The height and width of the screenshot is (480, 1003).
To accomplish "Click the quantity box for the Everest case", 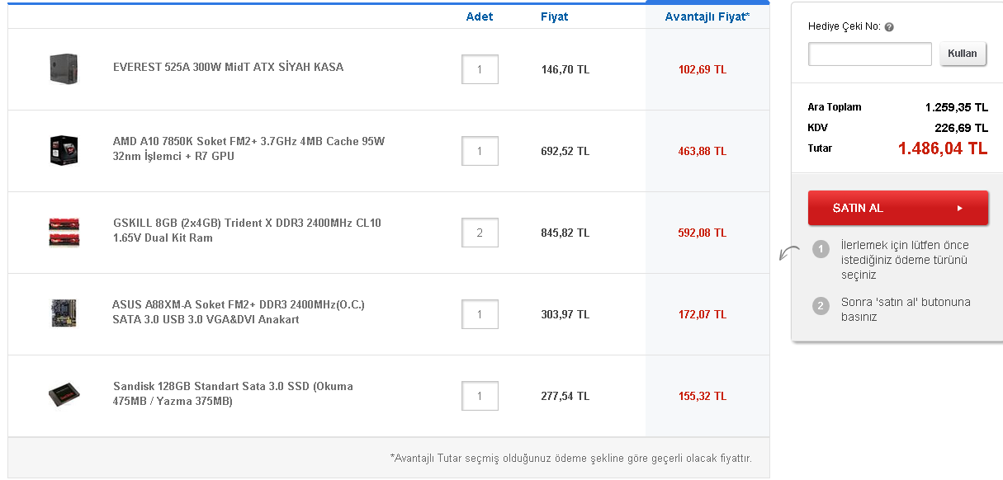I will (480, 69).
